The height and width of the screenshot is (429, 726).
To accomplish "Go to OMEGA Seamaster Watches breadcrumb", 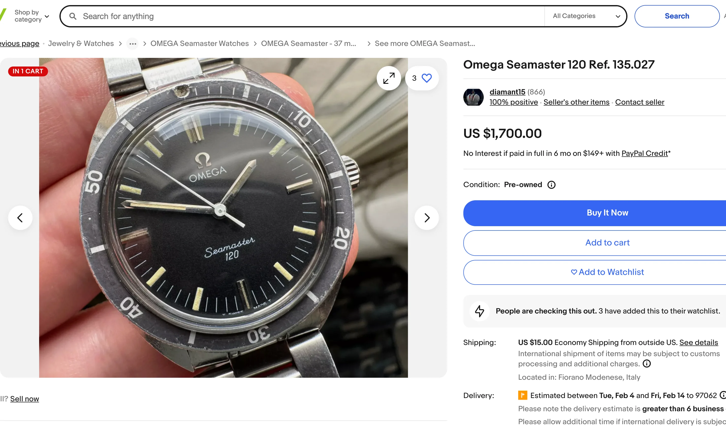I will (x=199, y=44).
